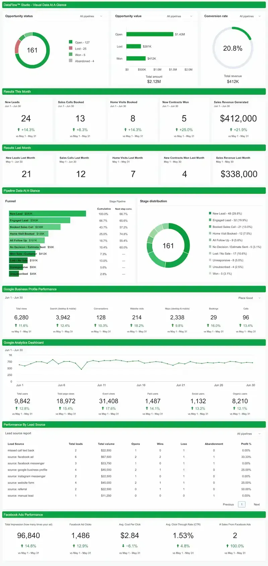
Task: Click the Lost / No Sale - 17 legend swatch
Action: click(x=210, y=253)
